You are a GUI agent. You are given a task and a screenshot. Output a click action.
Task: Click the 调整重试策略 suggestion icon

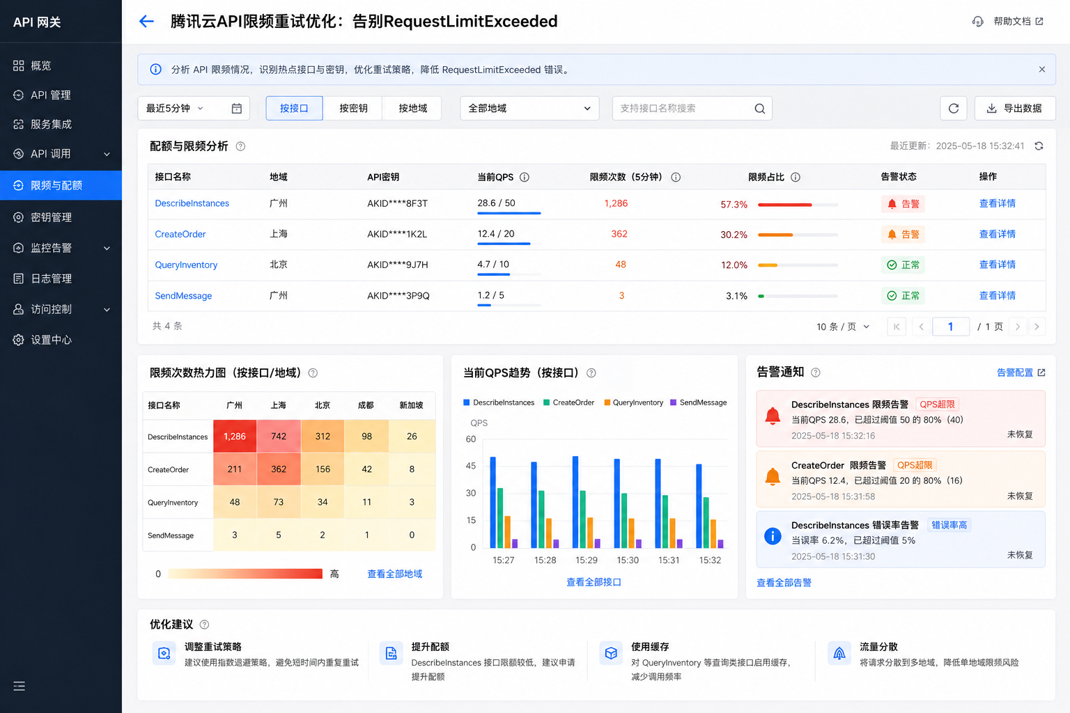[x=164, y=653]
